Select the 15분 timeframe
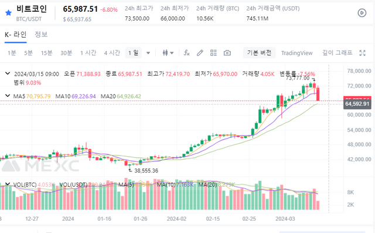Image resolution: width=375 pixels, height=233 pixels. click(46, 53)
